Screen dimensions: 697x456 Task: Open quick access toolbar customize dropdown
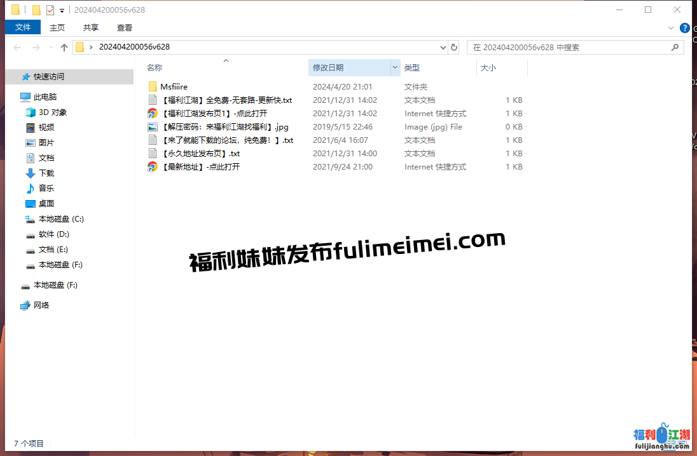coord(62,10)
